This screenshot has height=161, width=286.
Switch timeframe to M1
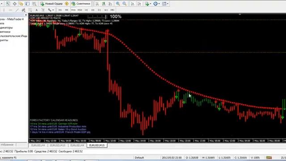[x=60, y=10]
